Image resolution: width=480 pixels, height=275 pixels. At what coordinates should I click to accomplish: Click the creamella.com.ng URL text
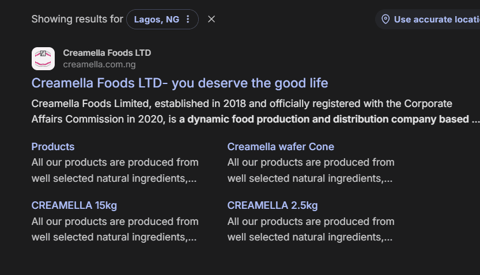tap(99, 64)
